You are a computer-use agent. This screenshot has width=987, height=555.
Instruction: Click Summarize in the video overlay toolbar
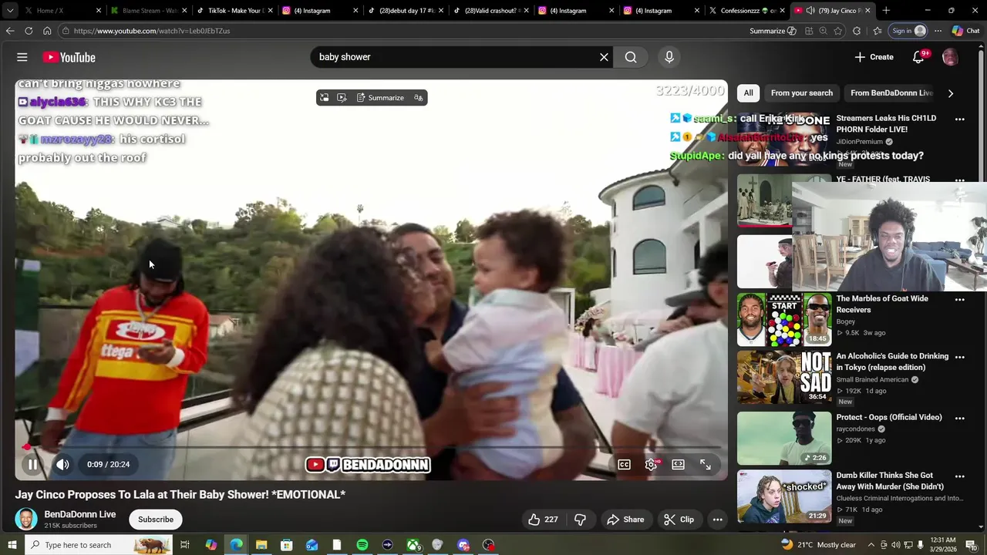380,98
